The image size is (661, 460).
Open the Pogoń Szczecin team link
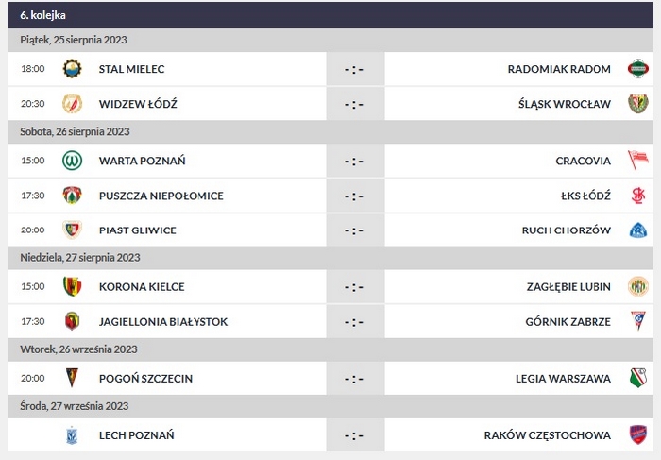pos(145,379)
